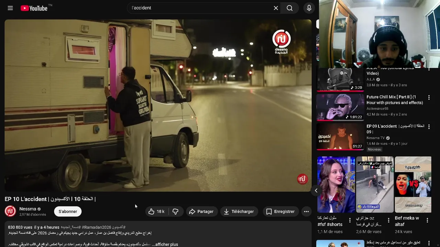The height and width of the screenshot is (247, 440).
Task: Open the hamburger guide menu
Action: [x=10, y=8]
